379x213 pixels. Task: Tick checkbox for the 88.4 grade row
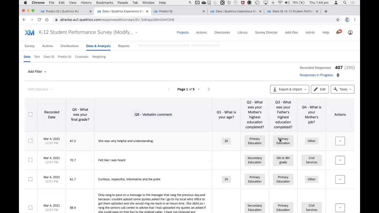tap(30, 208)
